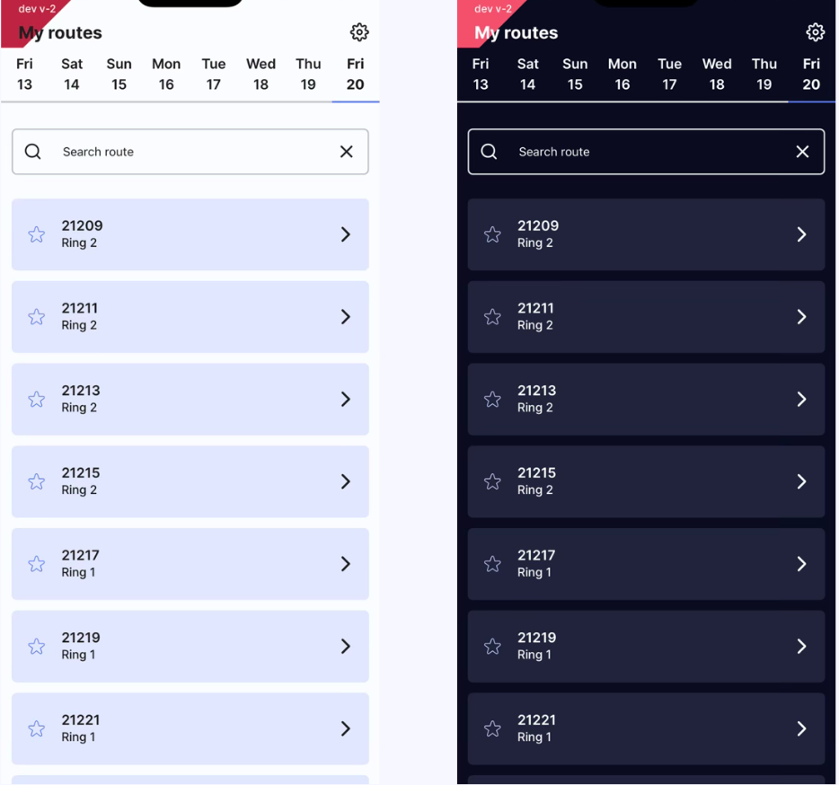Open settings gear in dark theme

pos(815,32)
